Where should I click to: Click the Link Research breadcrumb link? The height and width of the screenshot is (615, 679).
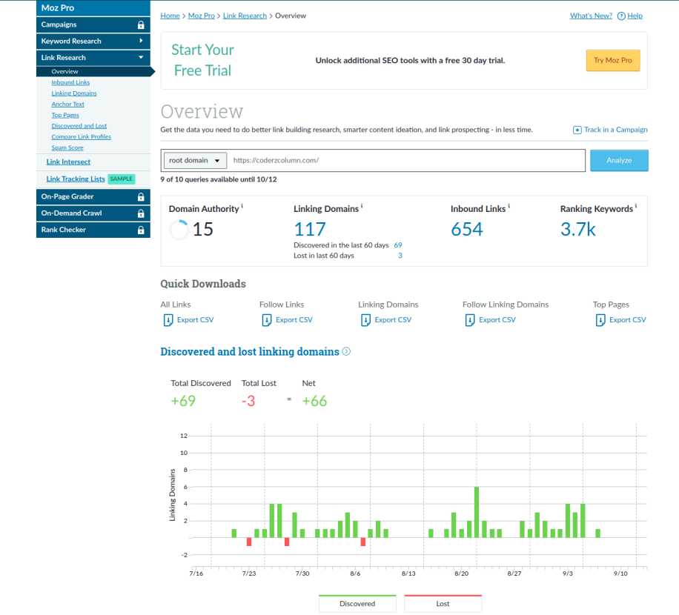[x=245, y=16]
